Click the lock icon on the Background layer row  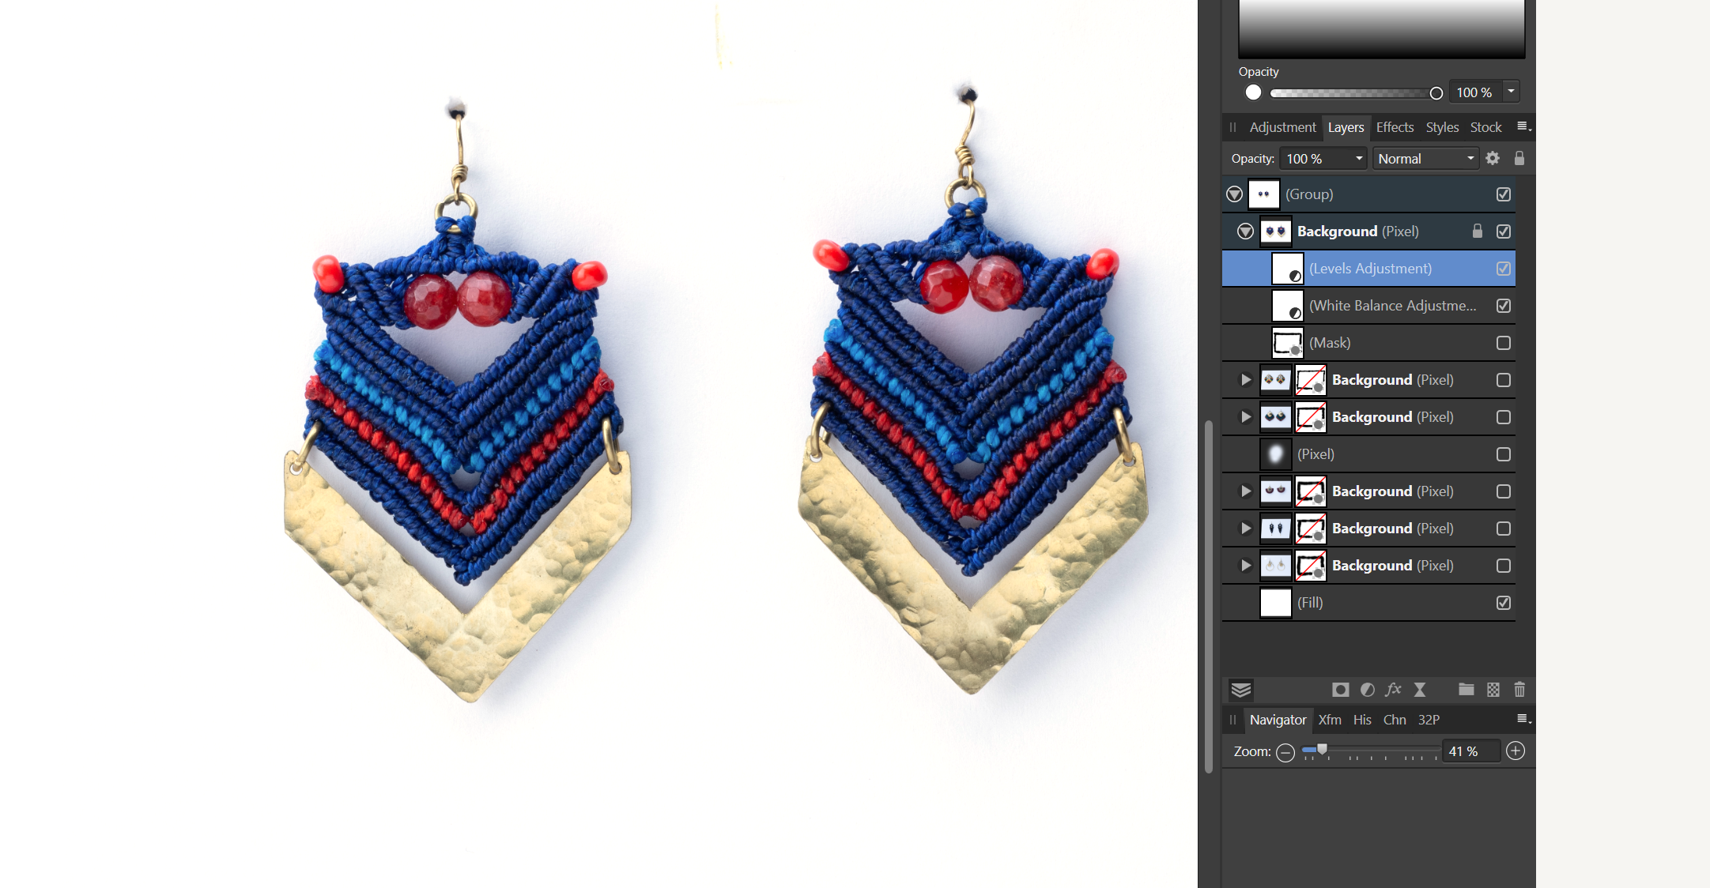1477,231
